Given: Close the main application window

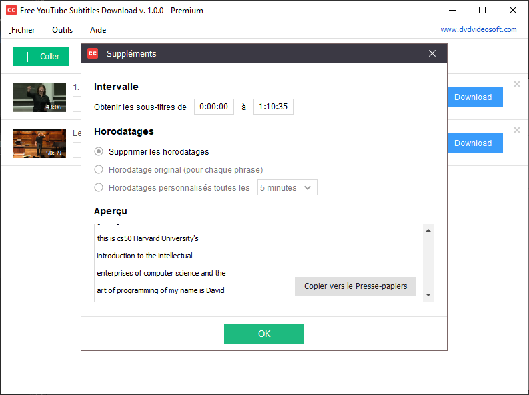Looking at the screenshot, I should pyautogui.click(x=513, y=10).
